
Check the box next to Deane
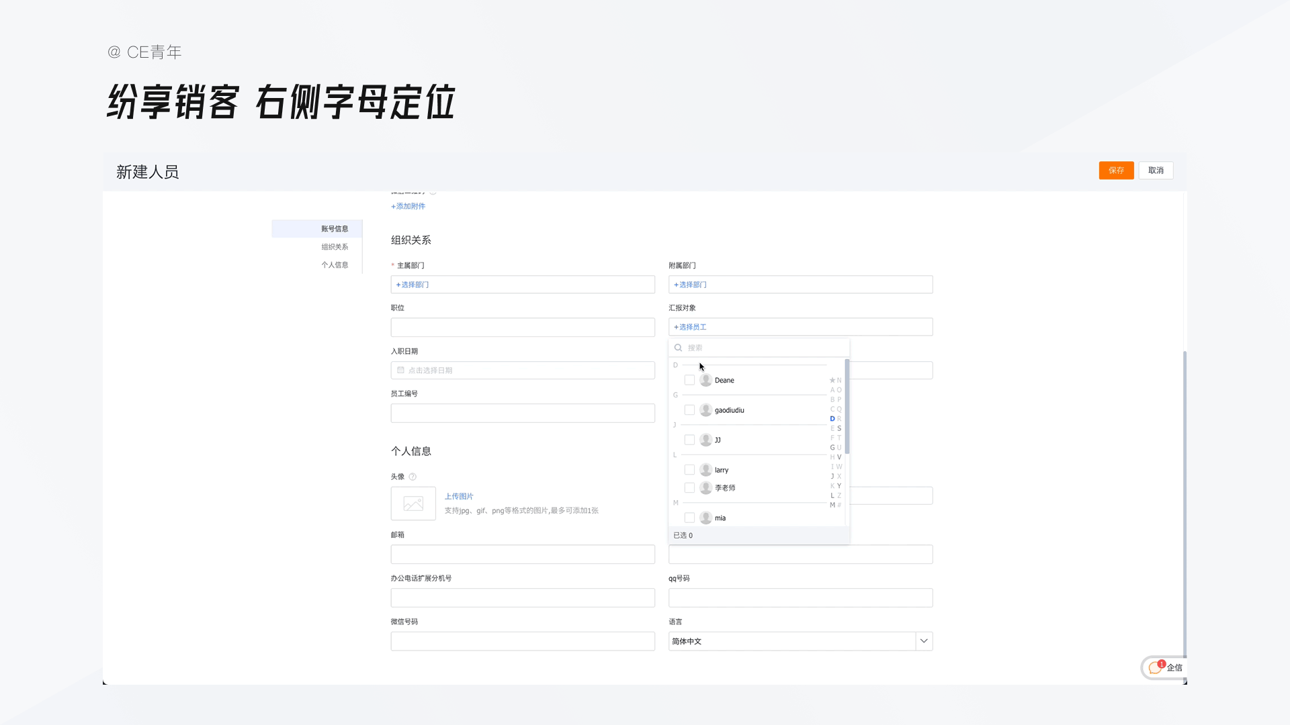pos(689,380)
